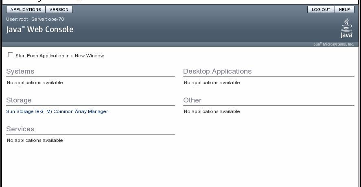Launch Sun StorageTek(TM) Common Array Manager
This screenshot has width=361, height=187.
57,111
